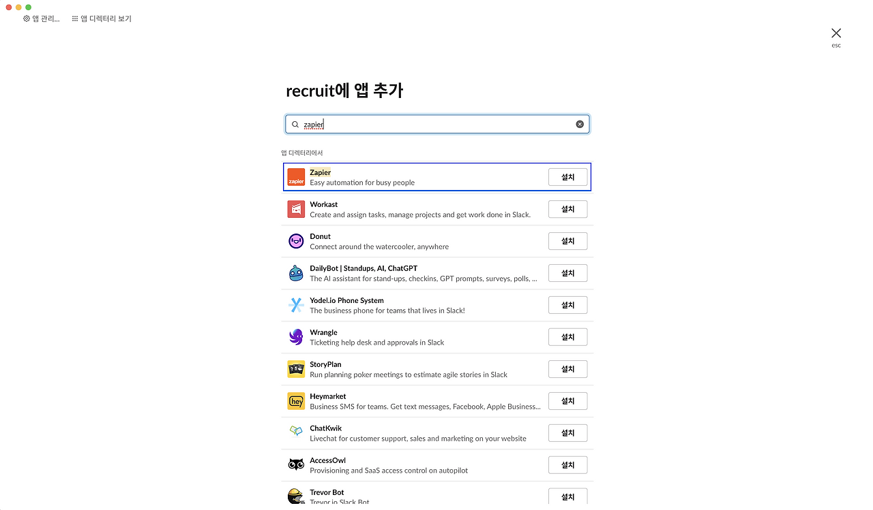Select the Zapier app name
The width and height of the screenshot is (873, 510).
pos(320,172)
